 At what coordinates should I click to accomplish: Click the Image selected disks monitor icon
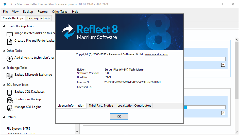tap(9, 35)
